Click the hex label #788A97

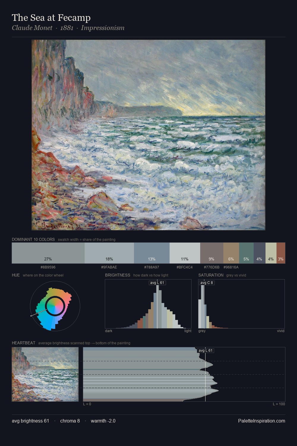coord(152,267)
